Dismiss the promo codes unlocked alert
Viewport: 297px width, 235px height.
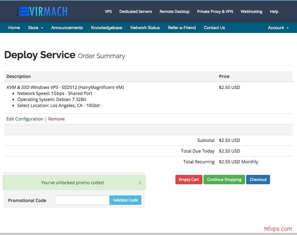click(140, 183)
